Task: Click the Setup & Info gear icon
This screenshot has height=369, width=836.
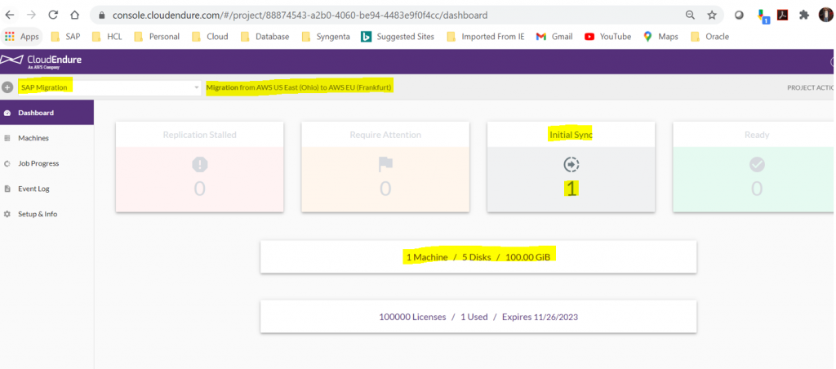Action: coord(7,214)
